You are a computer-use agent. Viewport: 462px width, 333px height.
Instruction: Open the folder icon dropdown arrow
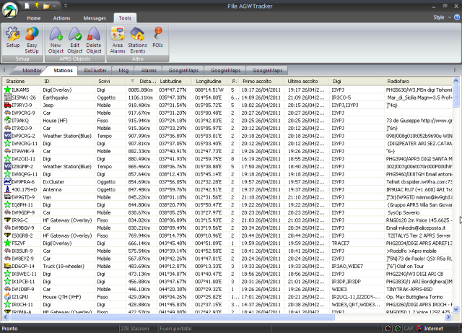[x=55, y=6]
